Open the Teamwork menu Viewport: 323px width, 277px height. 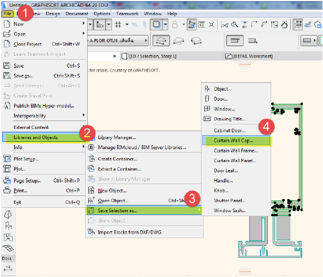click(127, 14)
